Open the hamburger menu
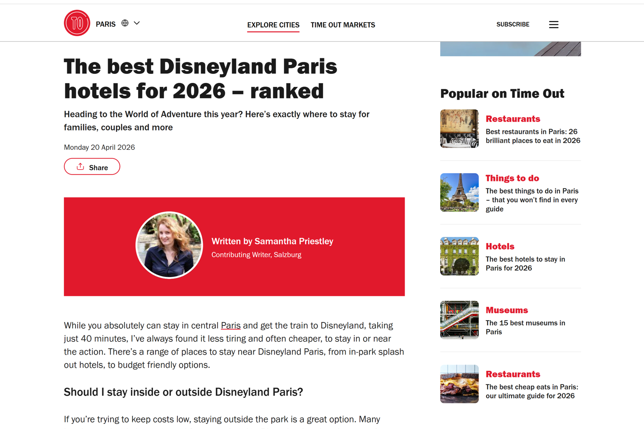Viewport: 644px width, 429px height. pos(553,24)
